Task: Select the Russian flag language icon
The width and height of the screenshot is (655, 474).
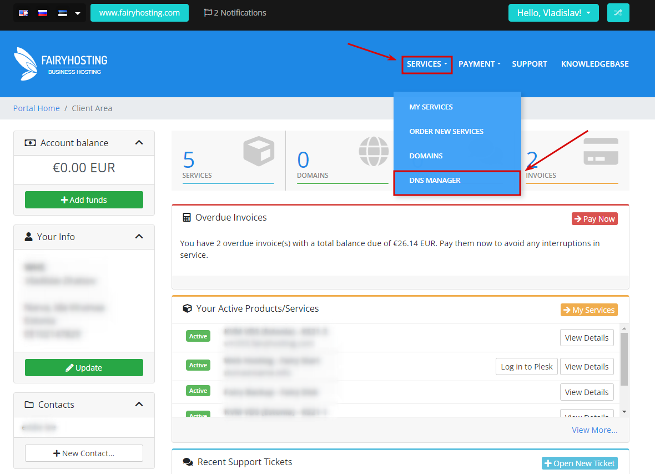Action: [x=43, y=13]
